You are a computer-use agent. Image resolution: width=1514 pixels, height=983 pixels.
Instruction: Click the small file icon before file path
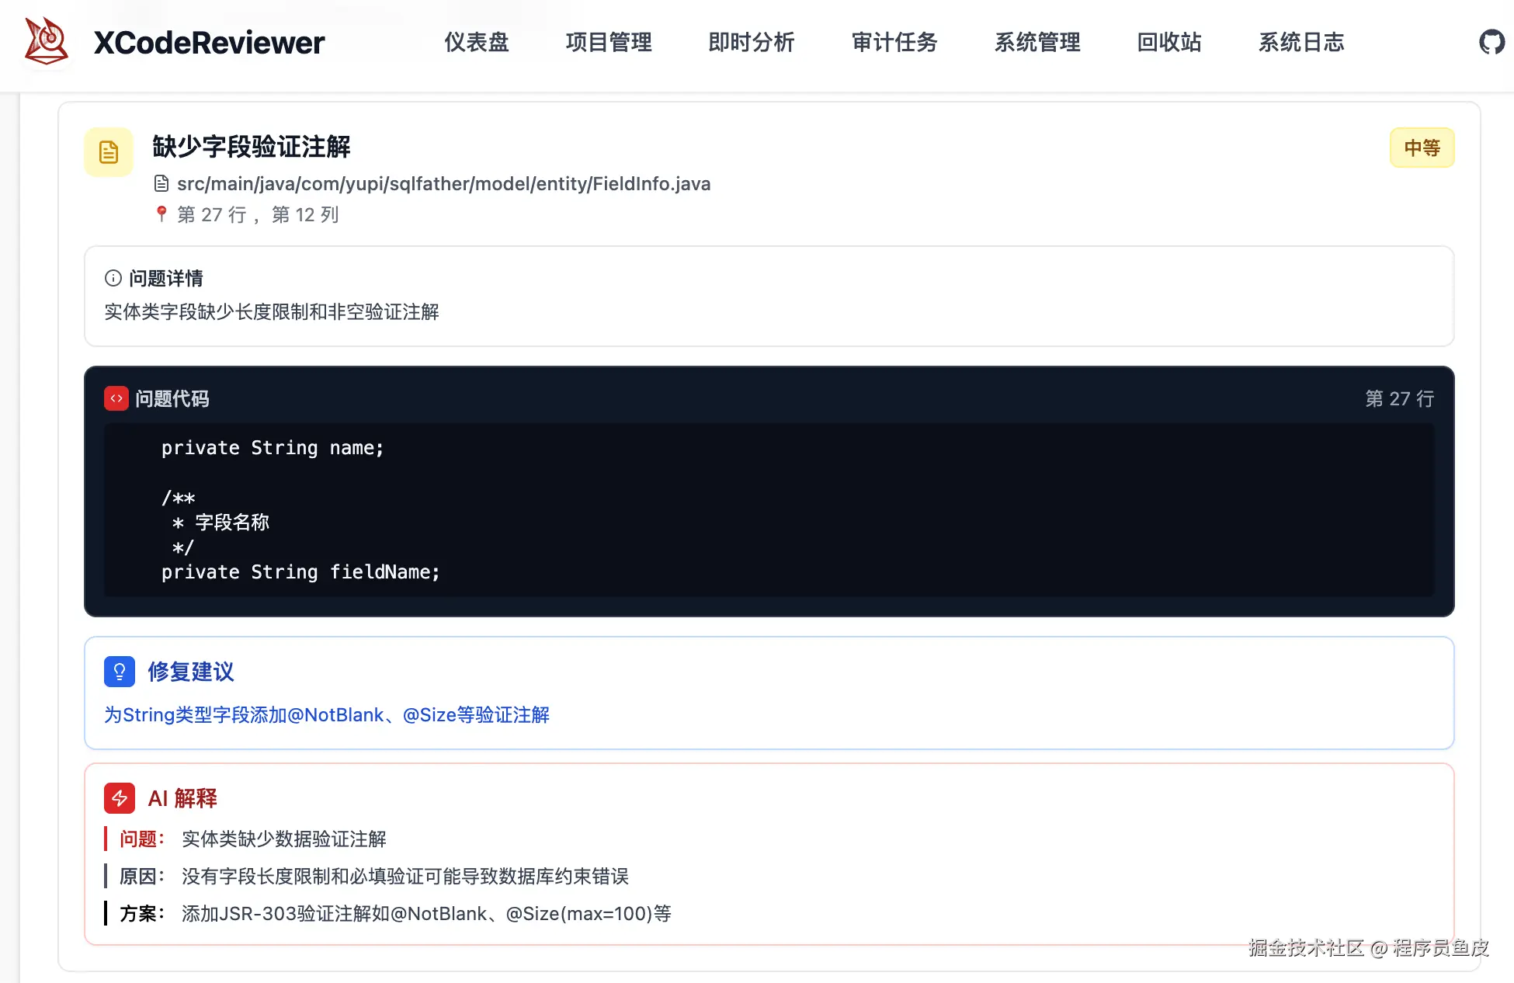(x=161, y=183)
